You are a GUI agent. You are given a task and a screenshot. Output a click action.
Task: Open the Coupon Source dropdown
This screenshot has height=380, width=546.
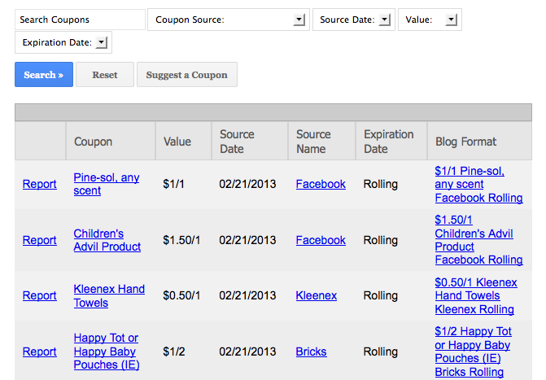click(228, 20)
